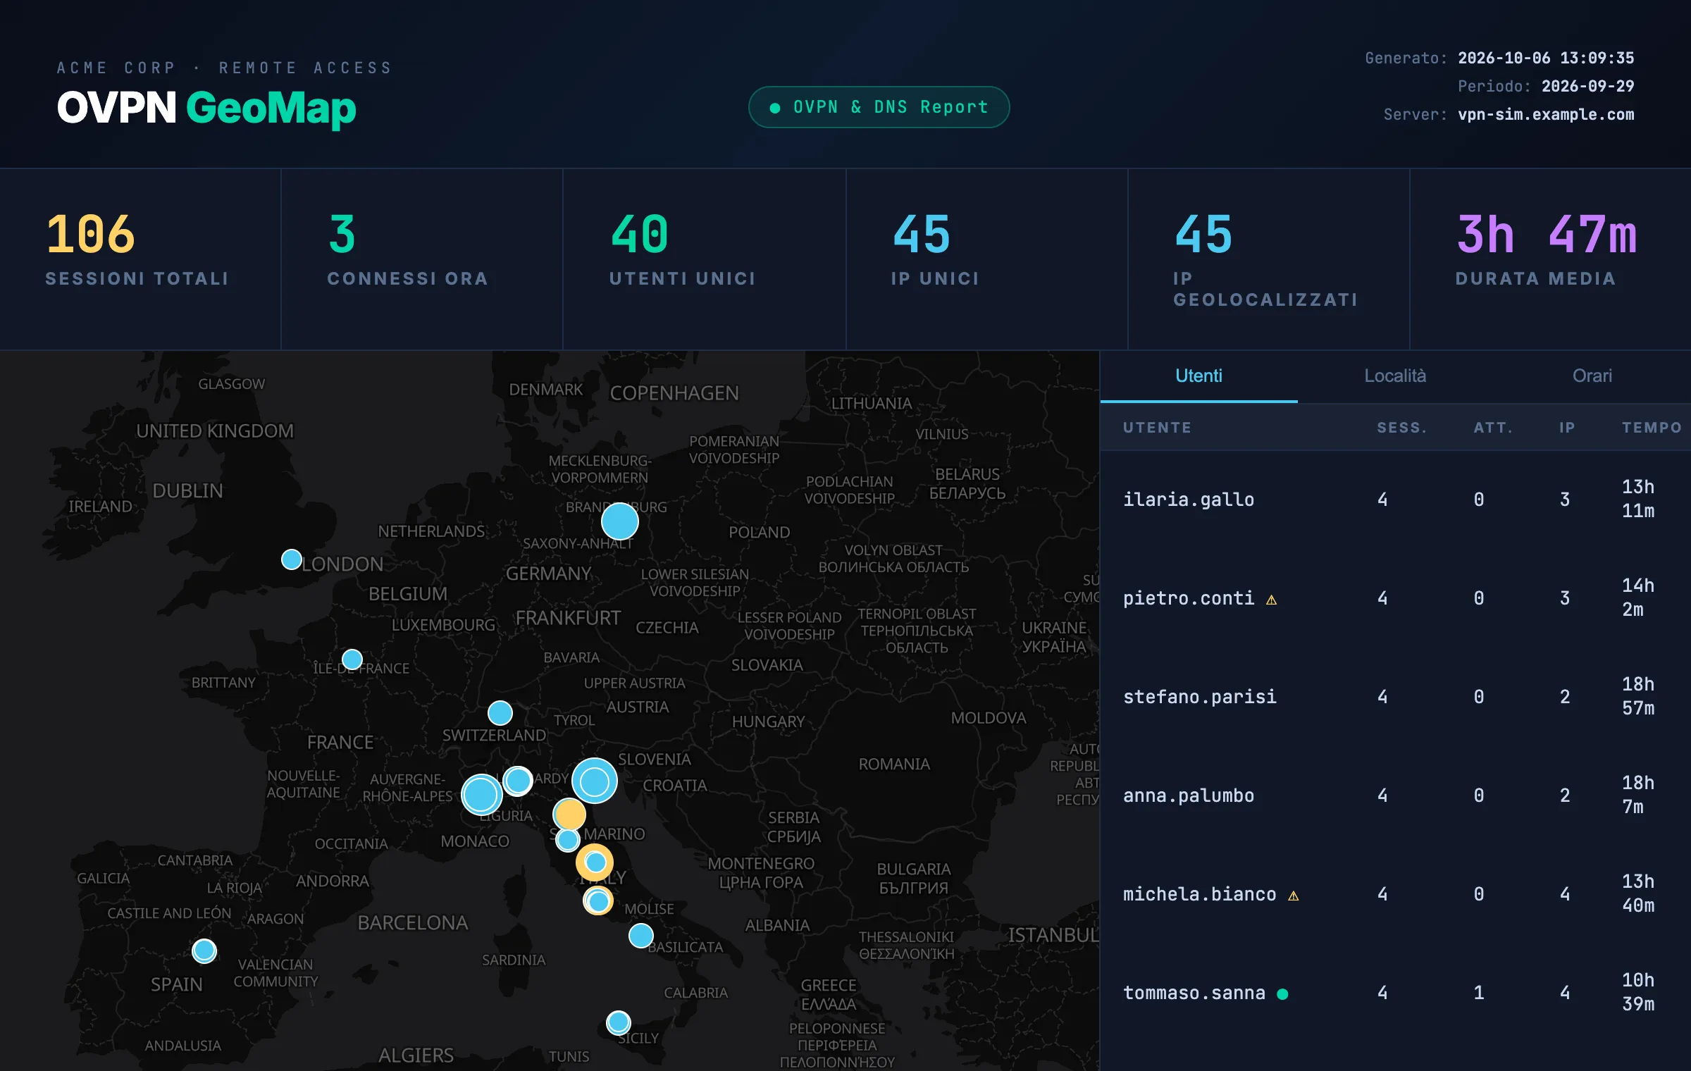1691x1071 pixels.
Task: Click the green online dot beside tommaso.sanna
Action: (x=1282, y=993)
